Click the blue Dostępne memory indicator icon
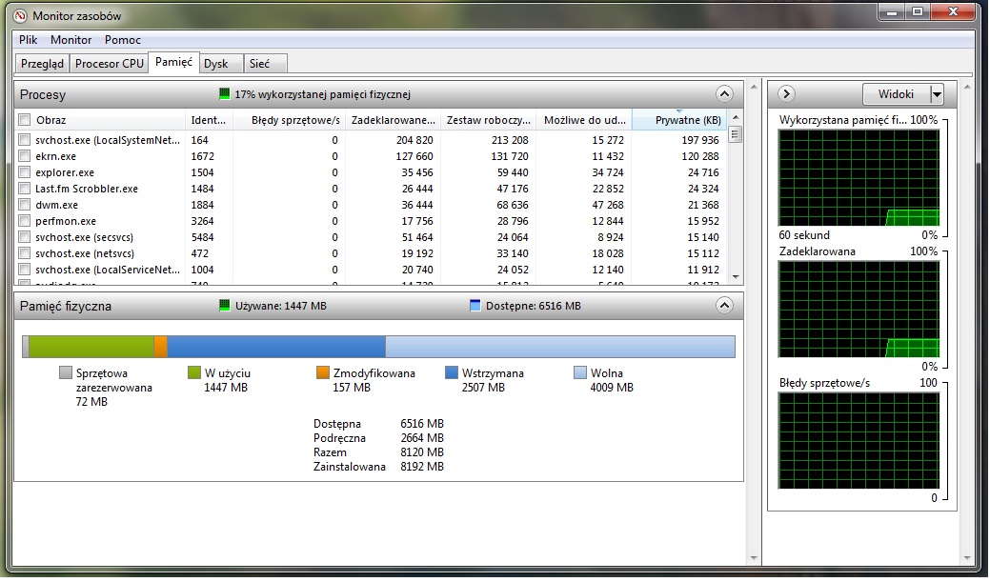 (x=475, y=306)
